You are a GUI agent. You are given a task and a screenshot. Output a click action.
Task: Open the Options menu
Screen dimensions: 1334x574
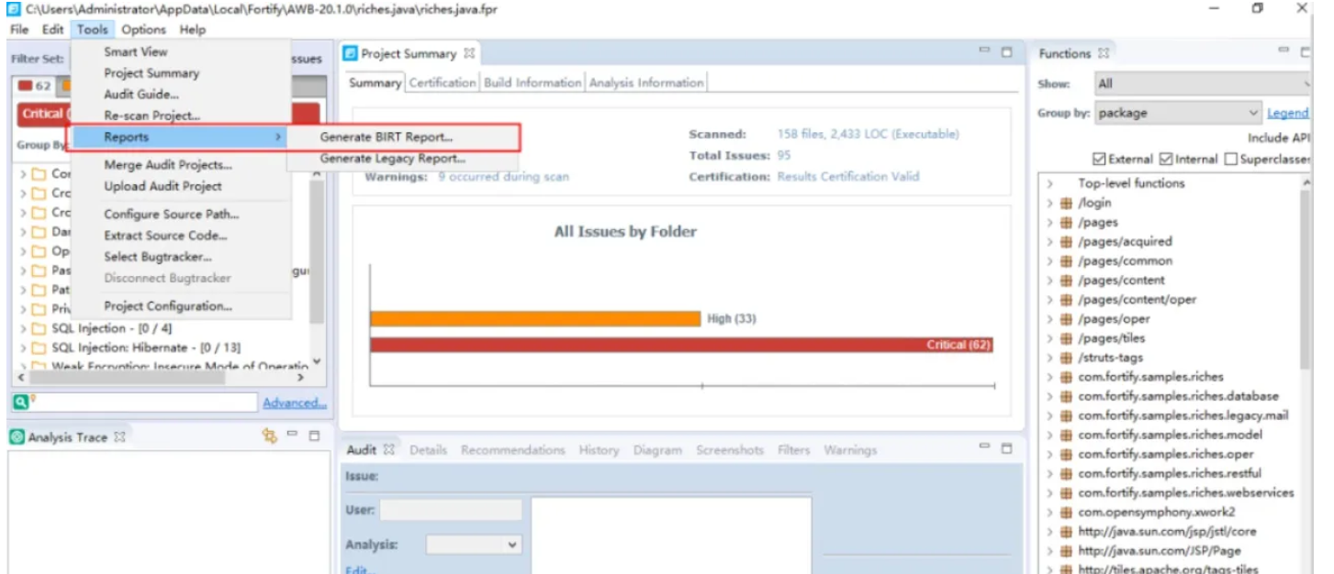(143, 29)
